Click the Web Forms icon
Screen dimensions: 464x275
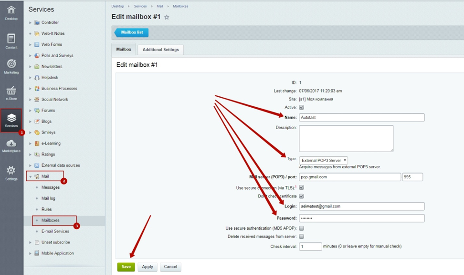coord(37,44)
